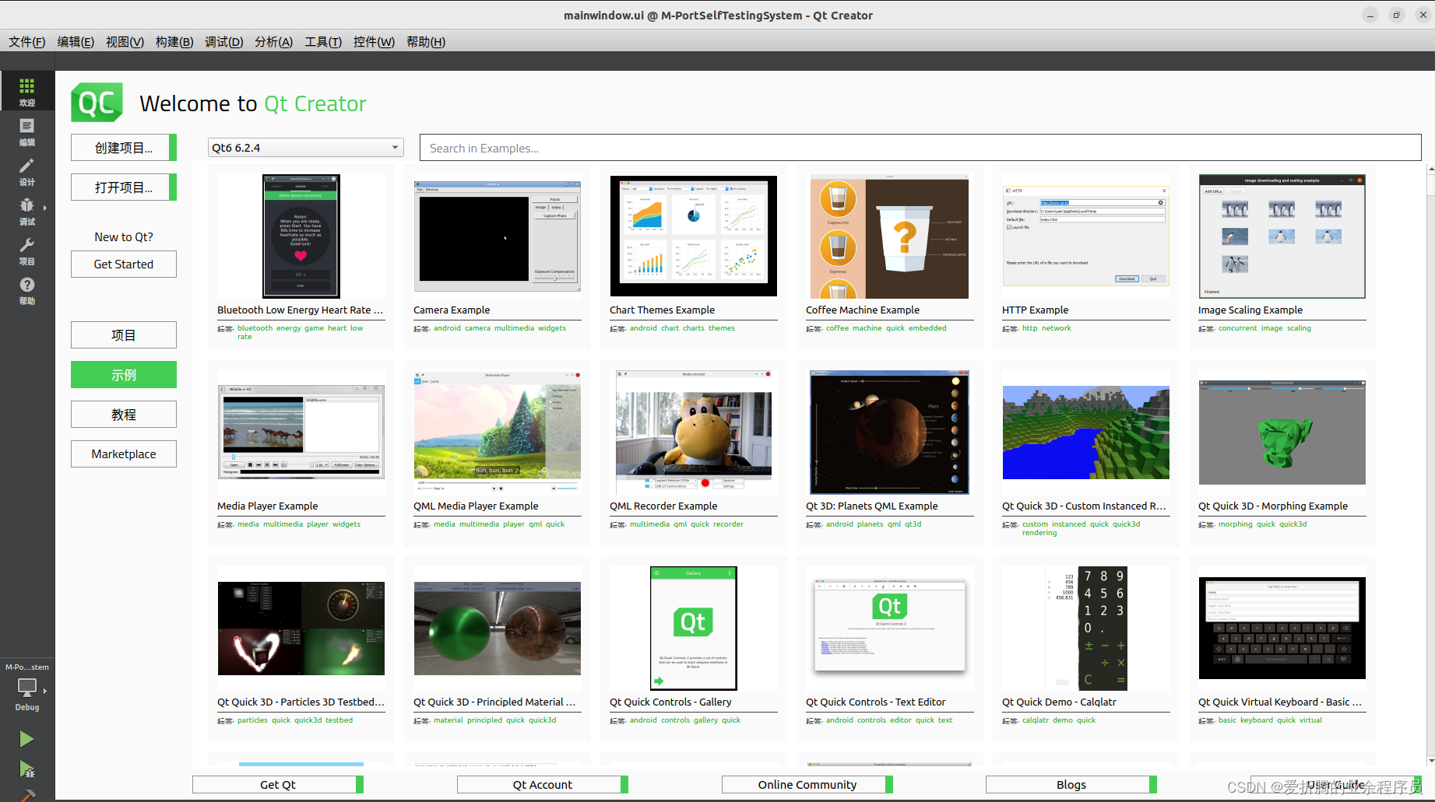Select the 项目 tab button in welcome panel
The image size is (1435, 802).
click(124, 335)
